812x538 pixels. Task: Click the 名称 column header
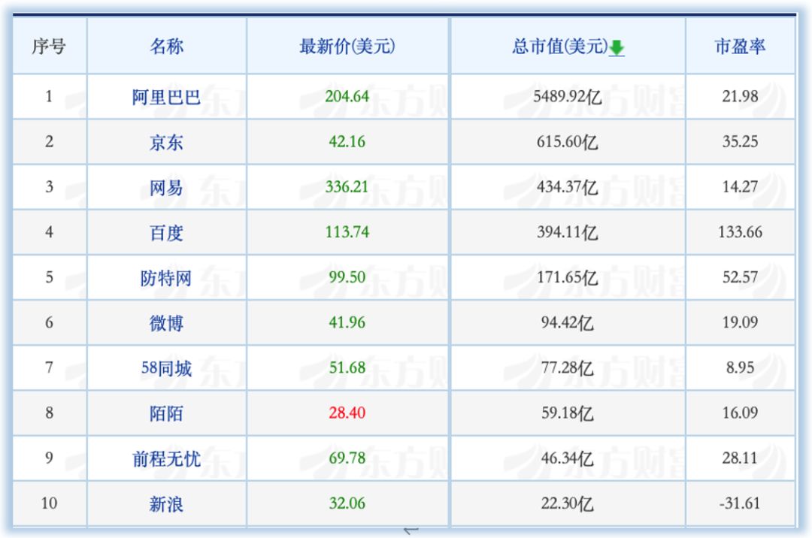pos(166,47)
